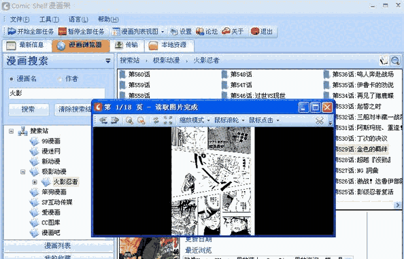The width and height of the screenshot is (404, 259).
Task: Select SF互动传媒 in the site tree
Action: pos(57,203)
